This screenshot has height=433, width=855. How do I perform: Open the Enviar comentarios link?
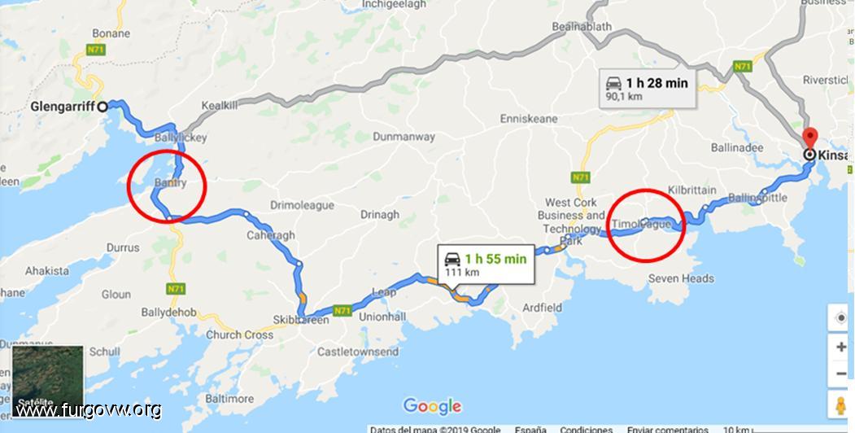coord(668,429)
